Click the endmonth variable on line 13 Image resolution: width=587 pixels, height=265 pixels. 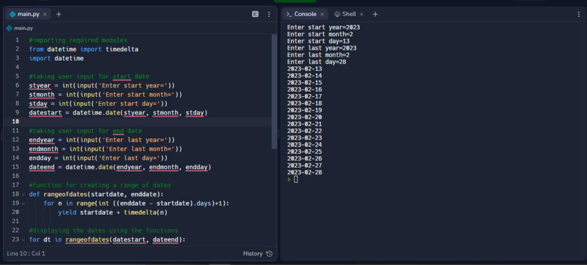[44, 149]
